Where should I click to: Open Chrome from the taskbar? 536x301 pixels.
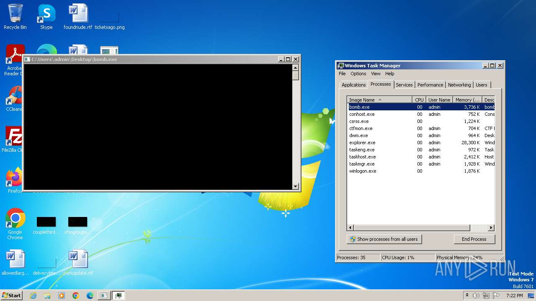coord(76,296)
